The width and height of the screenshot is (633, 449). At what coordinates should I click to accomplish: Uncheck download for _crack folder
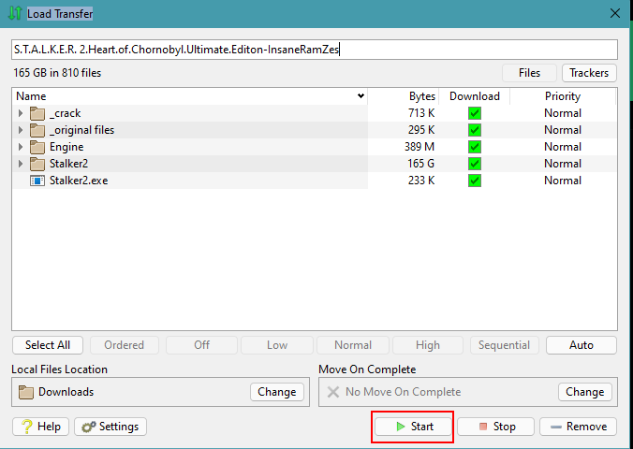coord(475,113)
